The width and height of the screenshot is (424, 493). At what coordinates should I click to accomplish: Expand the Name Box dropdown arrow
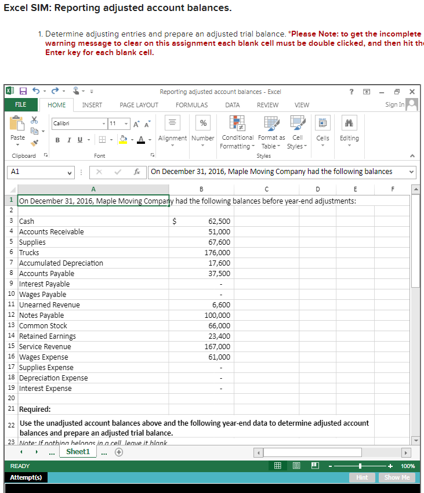click(70, 173)
